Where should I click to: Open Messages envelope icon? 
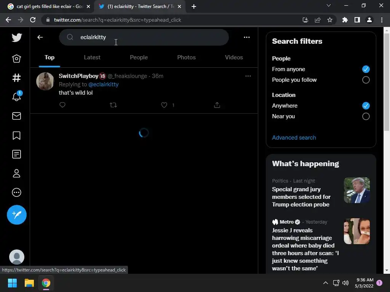(16, 116)
